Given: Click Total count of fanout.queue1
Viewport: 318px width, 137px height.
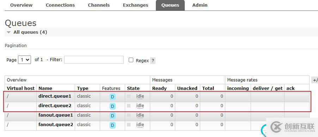Looking at the screenshot, I should click(x=222, y=115).
